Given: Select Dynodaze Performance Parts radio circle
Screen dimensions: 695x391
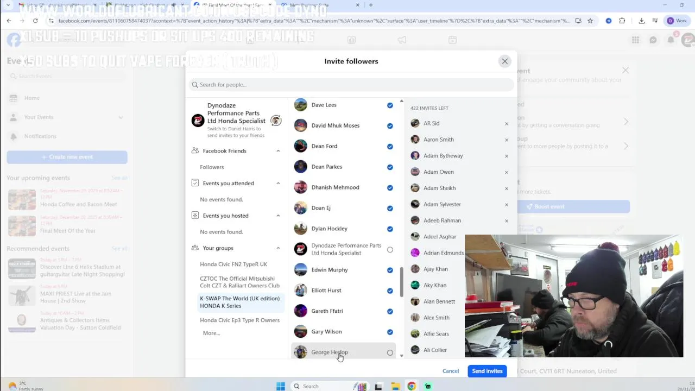Looking at the screenshot, I should (x=390, y=250).
